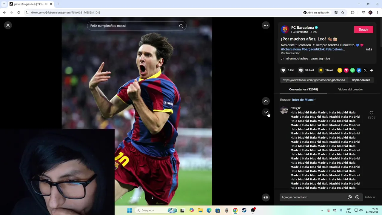382x215 pixels.
Task: Open comments via the speech bubble icon (32.1 mil)
Action: click(x=301, y=70)
